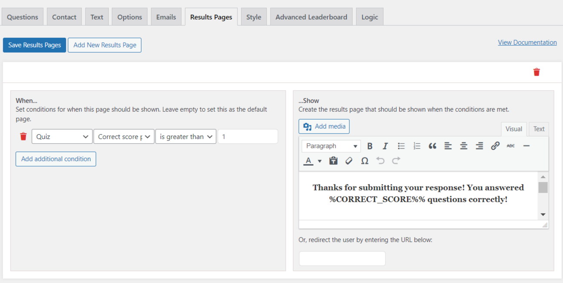Open the Add media dialog
This screenshot has width=563, height=283.
[324, 126]
